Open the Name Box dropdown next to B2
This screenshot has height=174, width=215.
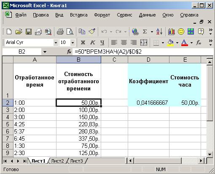[45, 52]
